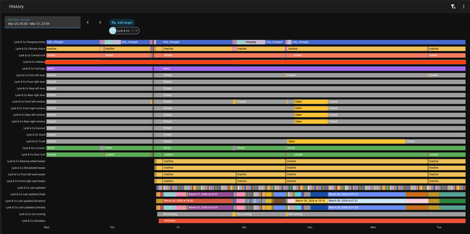The image size is (470, 234).
Task: Open the start and end date picker
Action: click(42, 22)
